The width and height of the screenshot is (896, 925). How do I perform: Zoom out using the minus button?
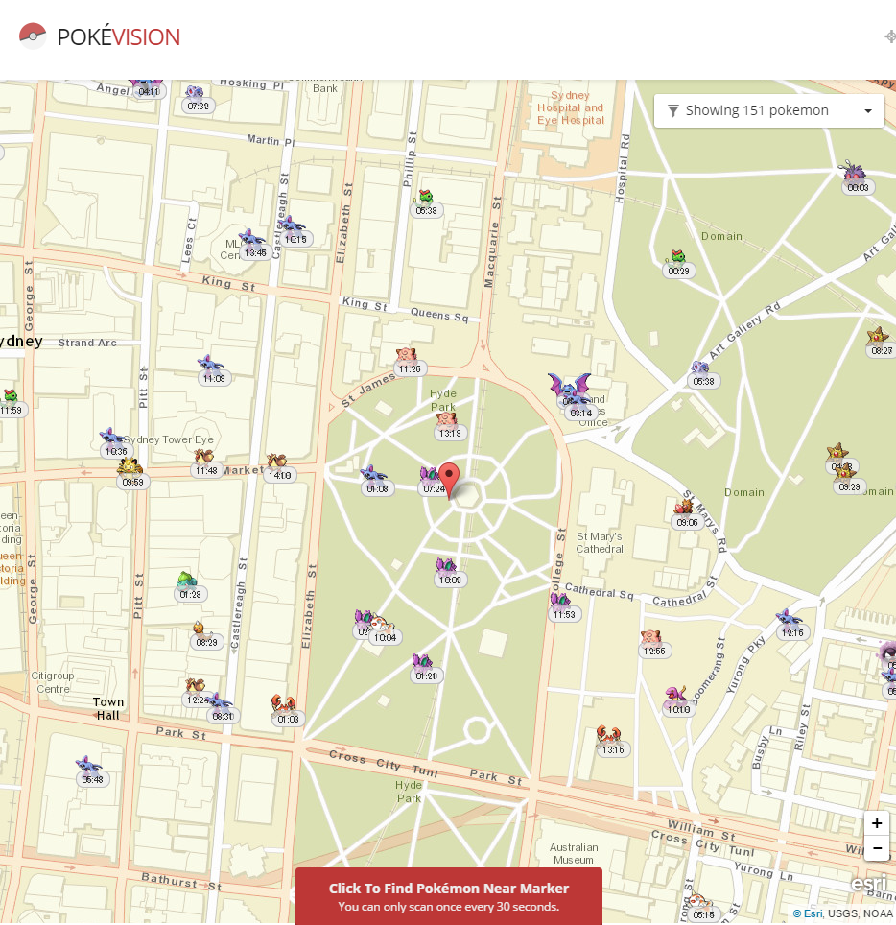point(877,848)
